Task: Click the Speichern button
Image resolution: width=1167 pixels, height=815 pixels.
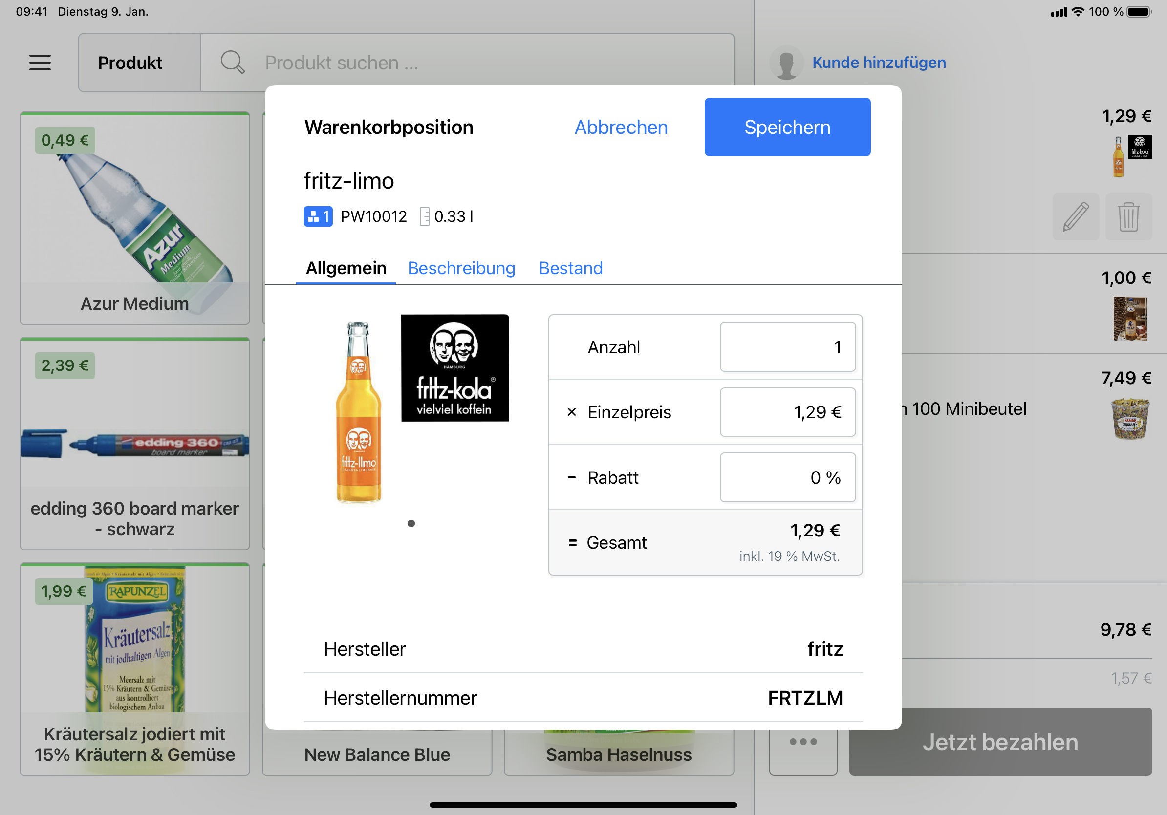Action: 787,127
